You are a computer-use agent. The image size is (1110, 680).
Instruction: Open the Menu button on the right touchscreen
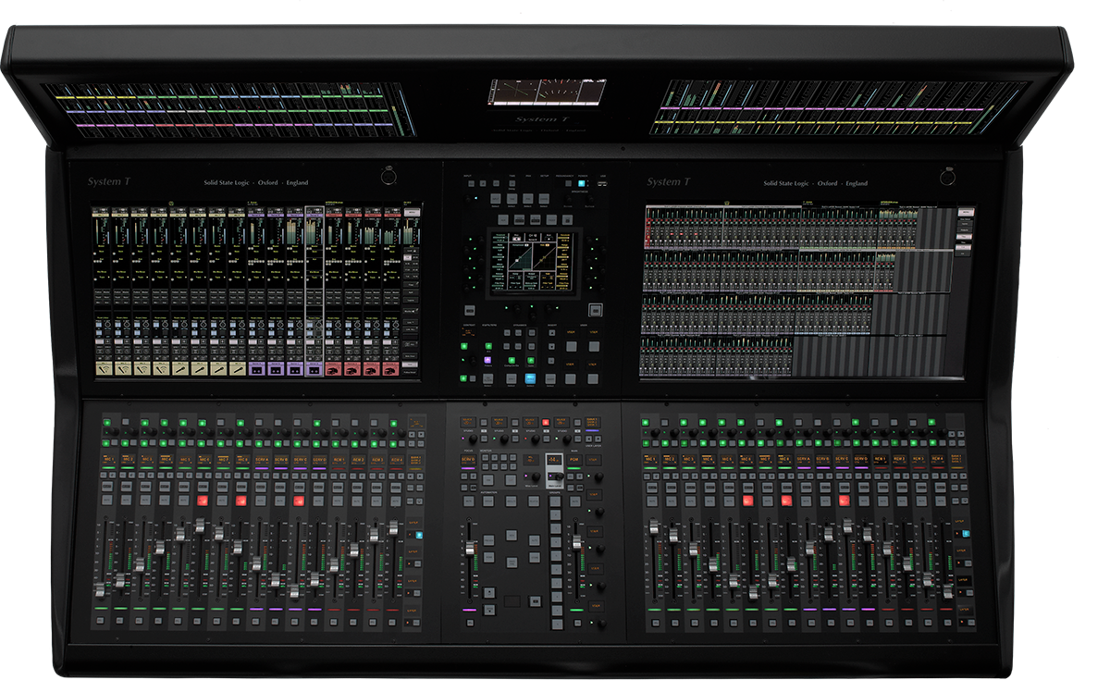pos(967,212)
